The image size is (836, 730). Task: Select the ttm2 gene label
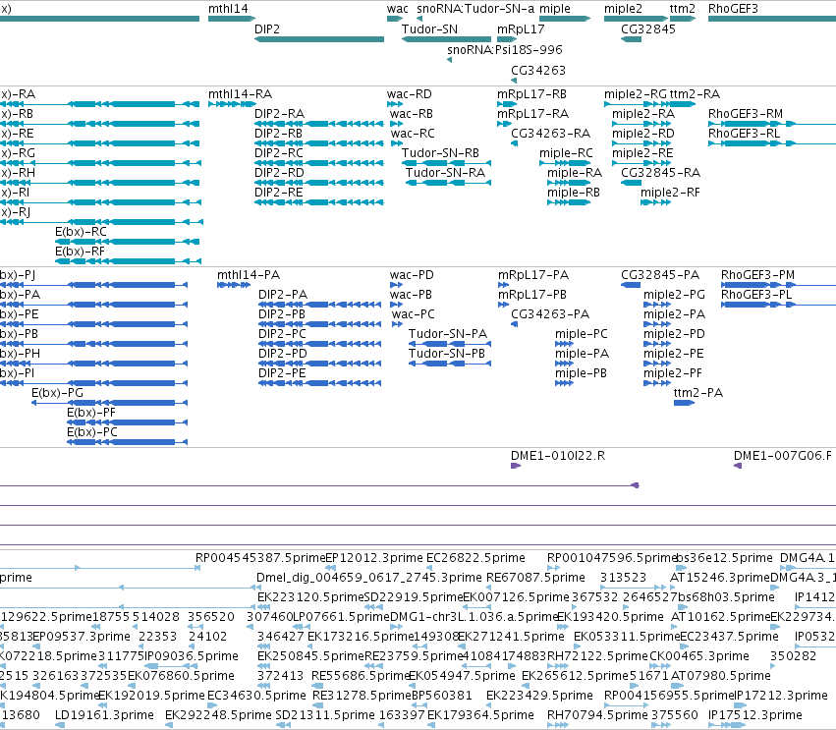tap(683, 9)
